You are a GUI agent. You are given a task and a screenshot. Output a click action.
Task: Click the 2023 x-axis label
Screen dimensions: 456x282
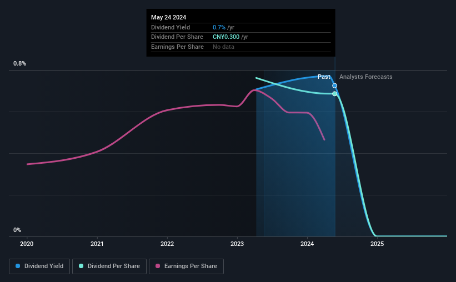pyautogui.click(x=237, y=244)
